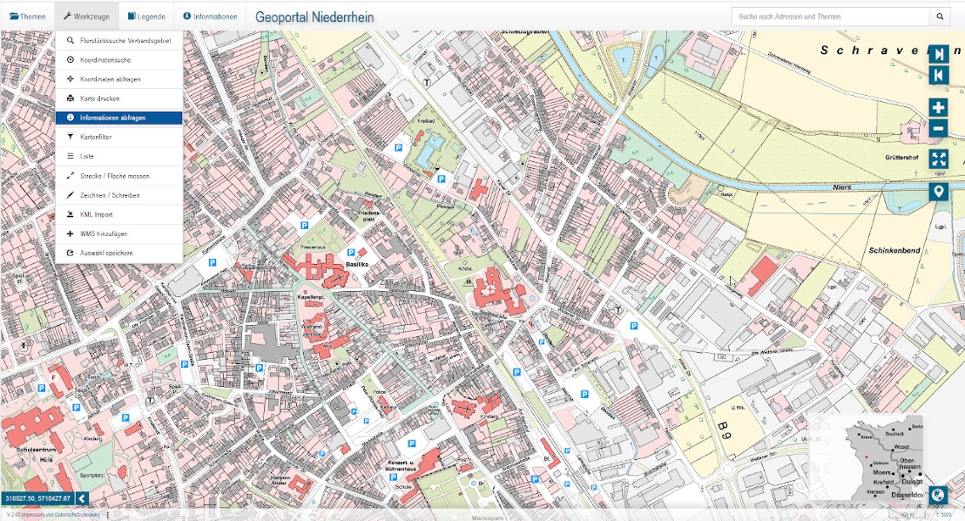Select the Koordinaten abfragen tool

[x=118, y=78]
